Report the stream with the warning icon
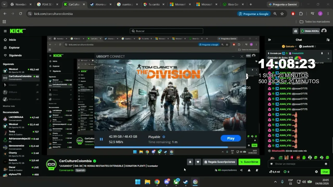Screen dimensions: 333x187 249,170
